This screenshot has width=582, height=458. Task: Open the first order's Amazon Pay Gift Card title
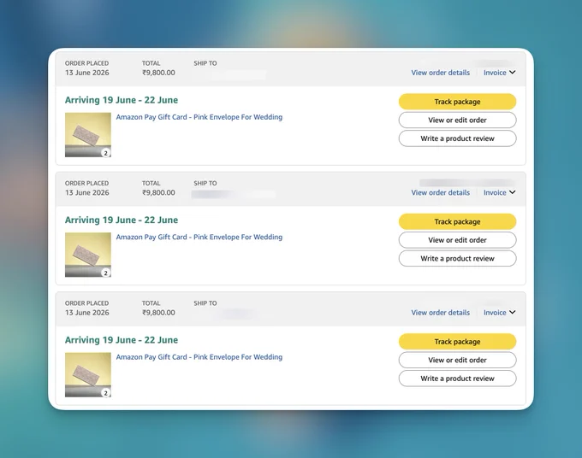click(199, 117)
